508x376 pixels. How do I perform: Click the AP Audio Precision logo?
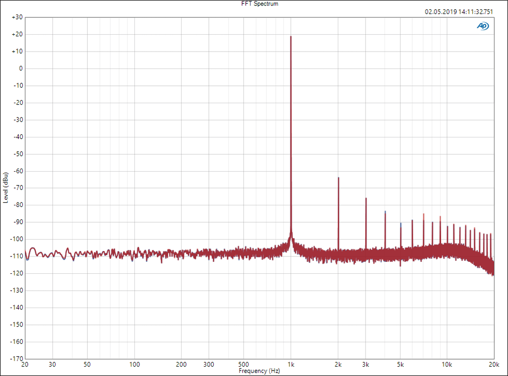click(x=482, y=26)
